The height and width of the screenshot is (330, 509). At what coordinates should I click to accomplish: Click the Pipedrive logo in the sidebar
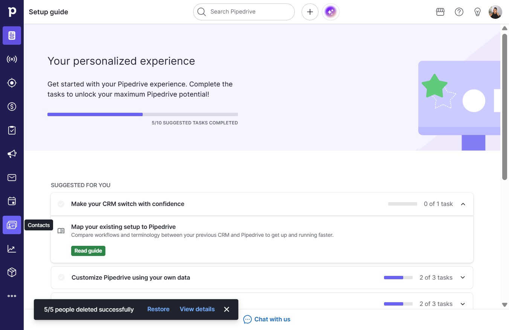pos(12,12)
